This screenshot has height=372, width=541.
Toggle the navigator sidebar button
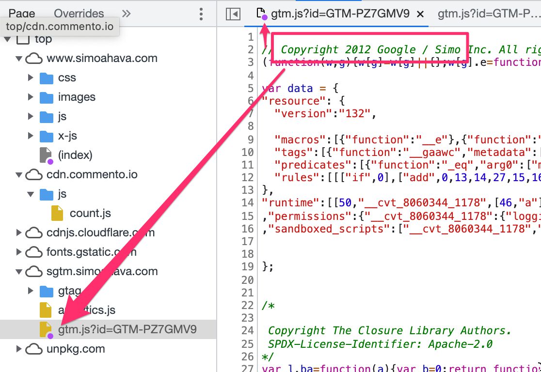click(x=233, y=14)
